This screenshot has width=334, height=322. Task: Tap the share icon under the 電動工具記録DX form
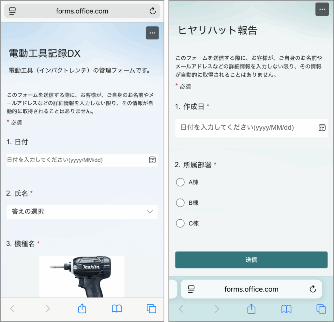point(82,308)
